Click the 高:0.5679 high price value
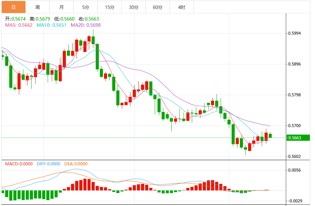 [40, 19]
